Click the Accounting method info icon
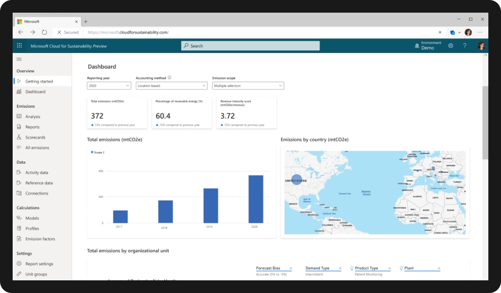501x293 pixels. click(x=169, y=77)
